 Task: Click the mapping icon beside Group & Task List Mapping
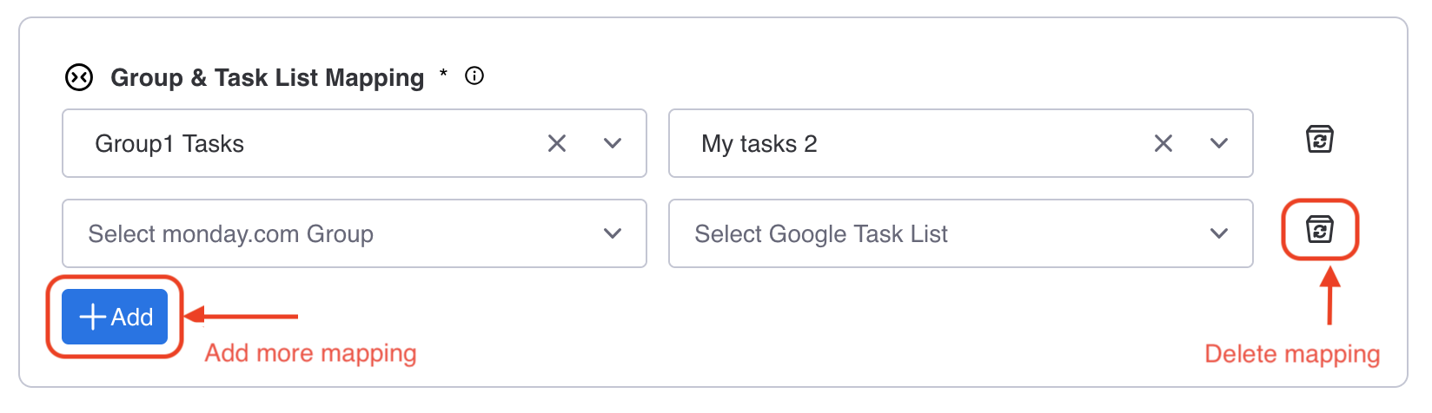pos(79,77)
